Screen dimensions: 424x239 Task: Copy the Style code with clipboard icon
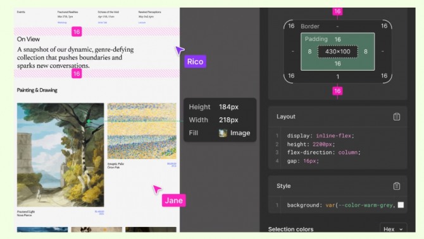[396, 186]
